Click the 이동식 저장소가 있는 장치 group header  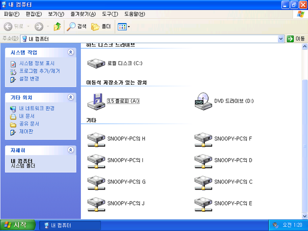click(116, 82)
